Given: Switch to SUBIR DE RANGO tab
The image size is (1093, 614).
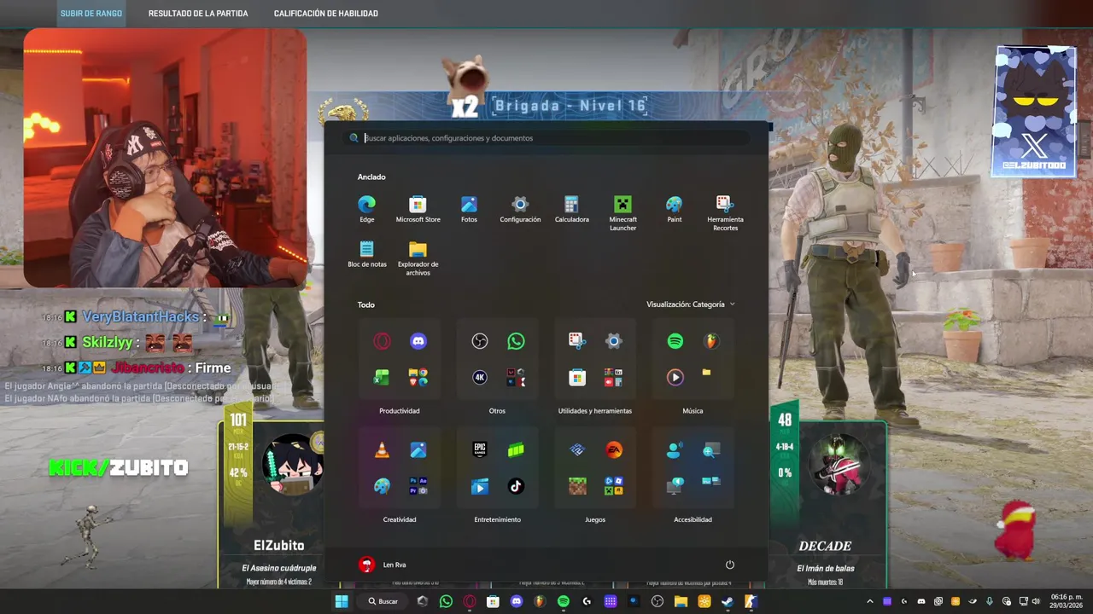Looking at the screenshot, I should point(91,14).
